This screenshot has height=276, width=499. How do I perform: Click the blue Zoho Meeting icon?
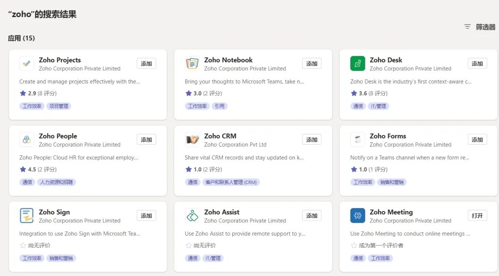pyautogui.click(x=358, y=215)
